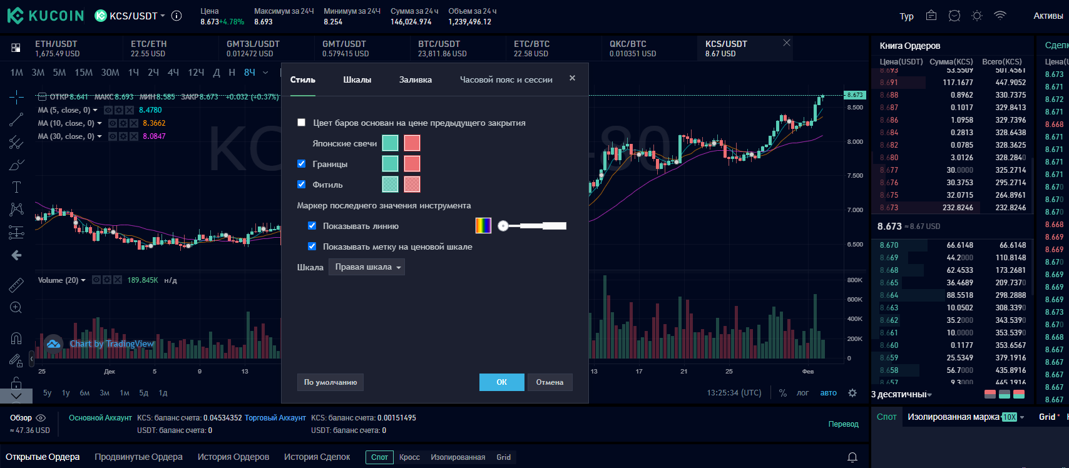
Task: Open chart settings gear icon
Action: click(x=852, y=393)
